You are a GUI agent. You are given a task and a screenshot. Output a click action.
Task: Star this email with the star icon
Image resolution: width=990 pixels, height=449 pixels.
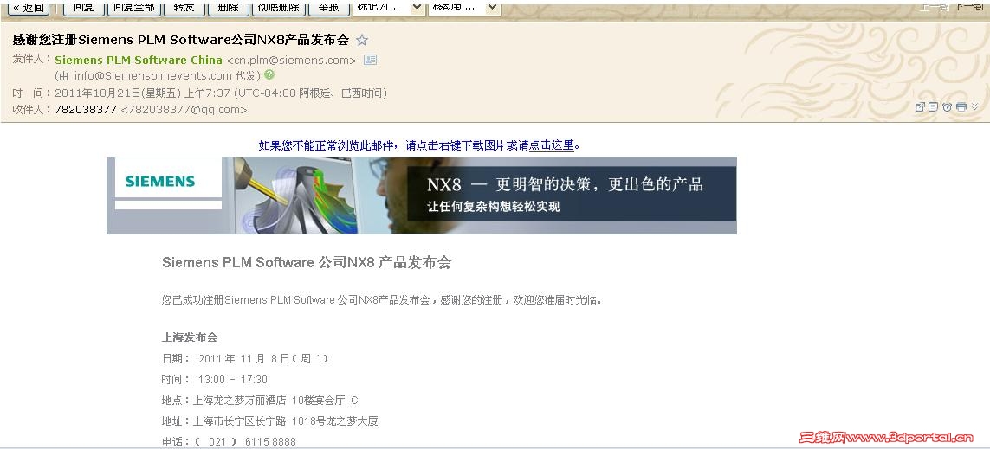pyautogui.click(x=362, y=41)
